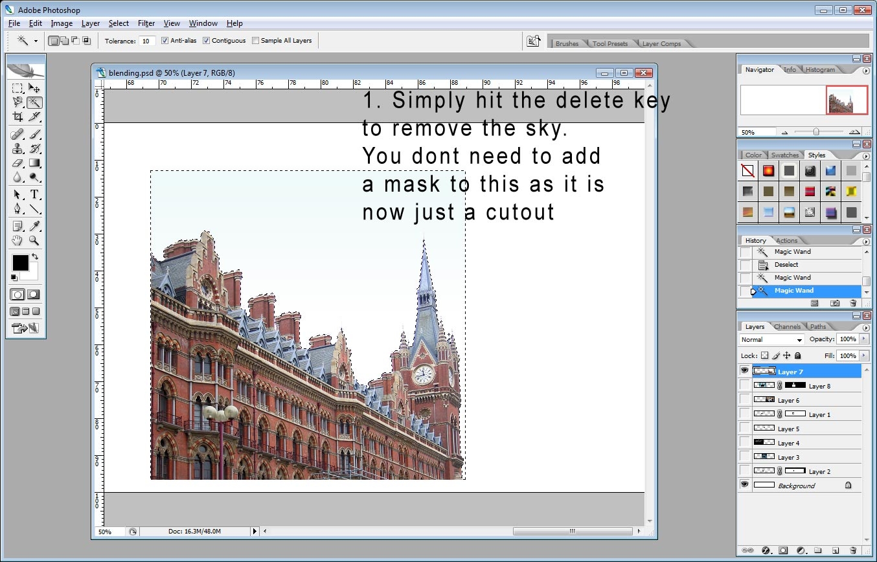The height and width of the screenshot is (562, 877).
Task: Select the Eraser tool
Action: coord(17,163)
